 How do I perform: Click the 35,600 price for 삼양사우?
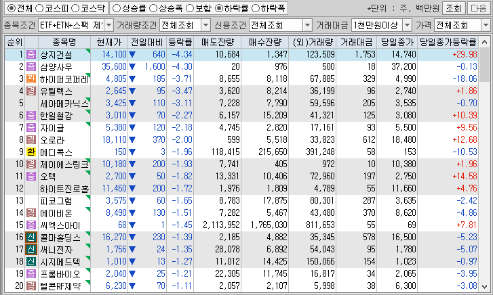pos(114,67)
